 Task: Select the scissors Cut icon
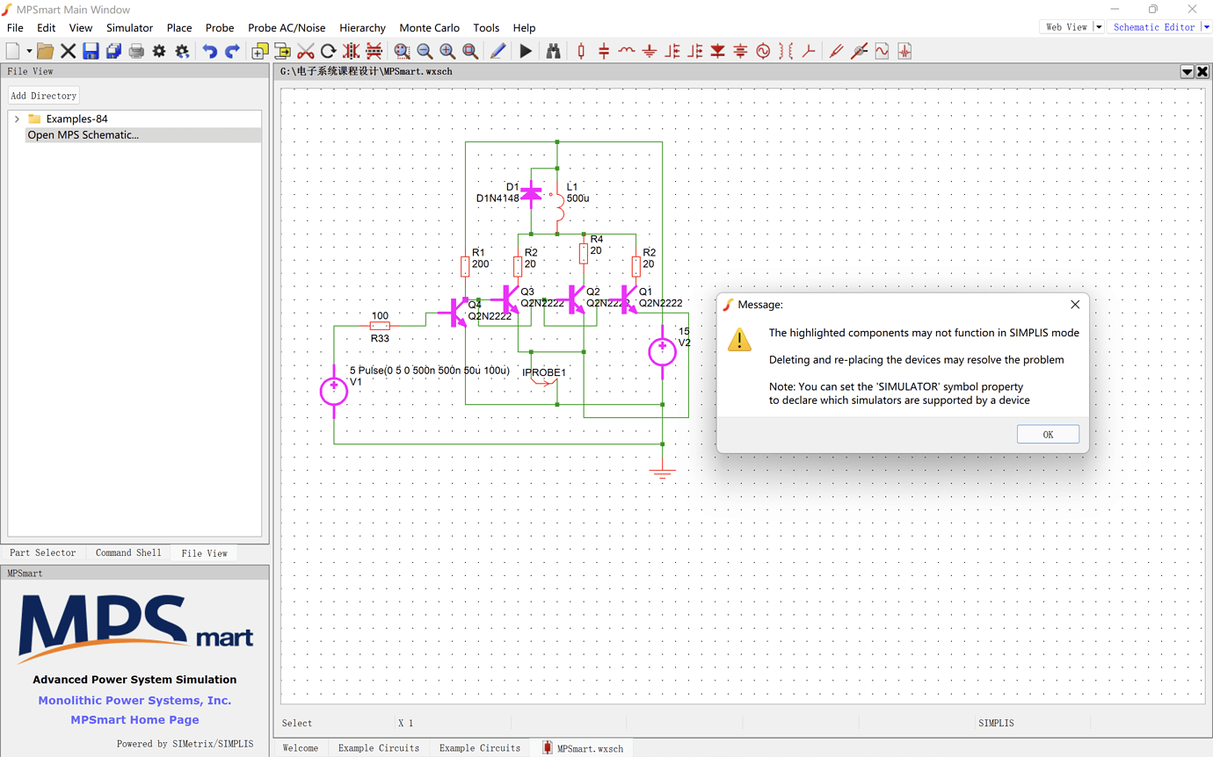tap(306, 51)
